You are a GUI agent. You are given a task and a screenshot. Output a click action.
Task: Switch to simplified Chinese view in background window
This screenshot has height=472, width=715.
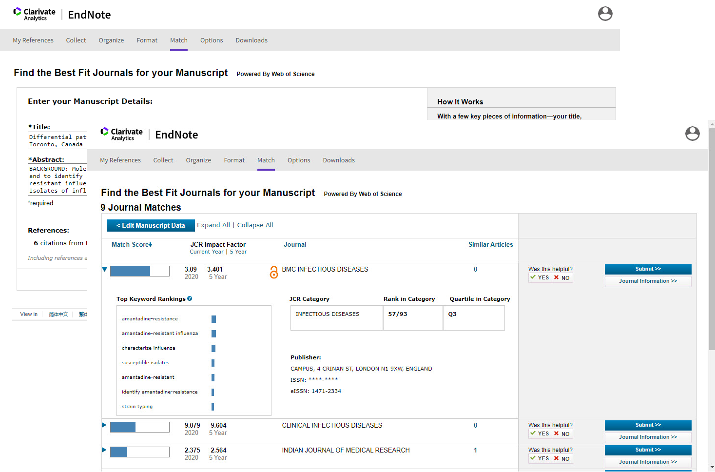58,315
